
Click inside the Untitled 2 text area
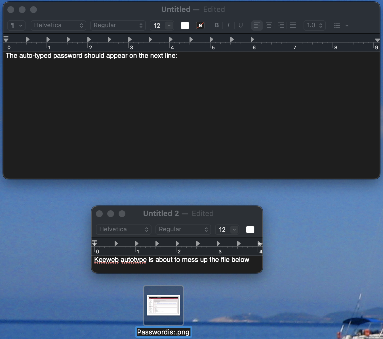(x=177, y=265)
